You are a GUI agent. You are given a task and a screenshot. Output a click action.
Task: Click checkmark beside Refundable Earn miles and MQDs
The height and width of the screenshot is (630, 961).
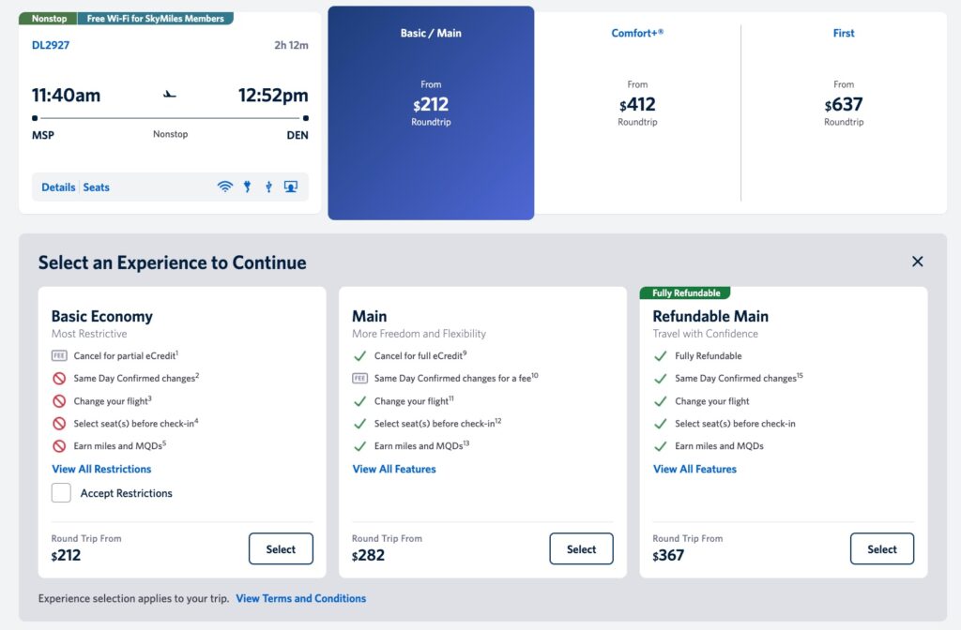(660, 446)
